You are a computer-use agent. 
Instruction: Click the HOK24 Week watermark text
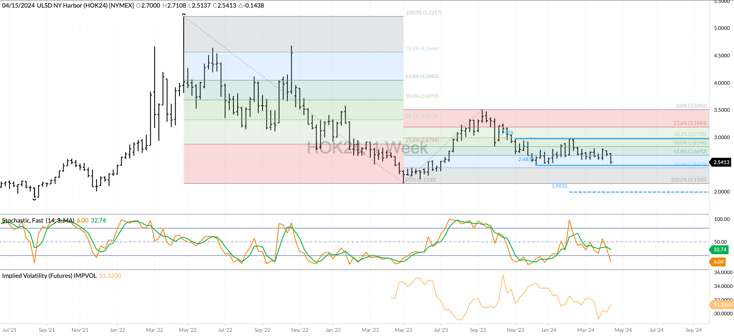point(367,148)
